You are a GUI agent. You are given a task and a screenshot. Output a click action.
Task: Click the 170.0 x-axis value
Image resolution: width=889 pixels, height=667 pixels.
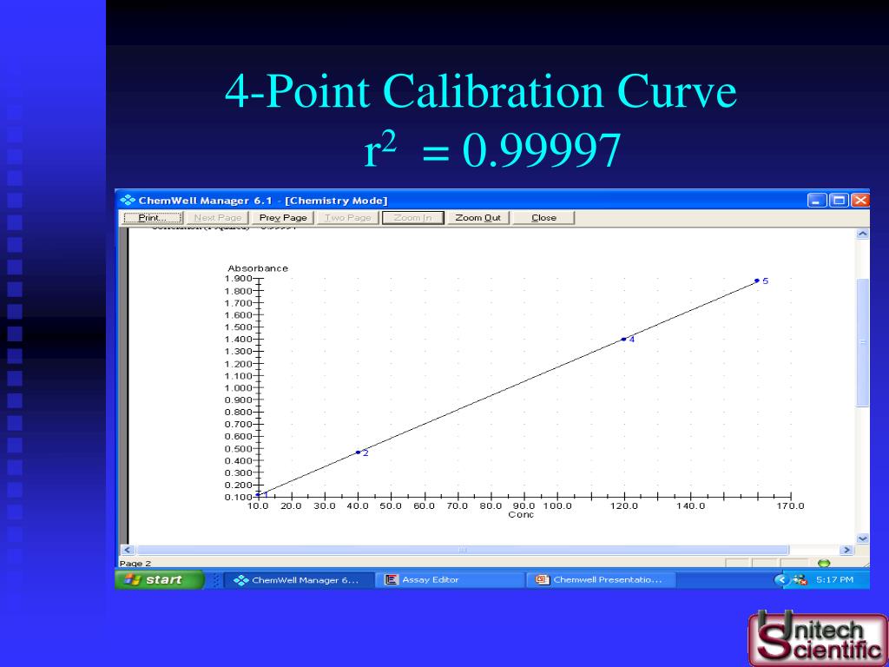tap(790, 506)
